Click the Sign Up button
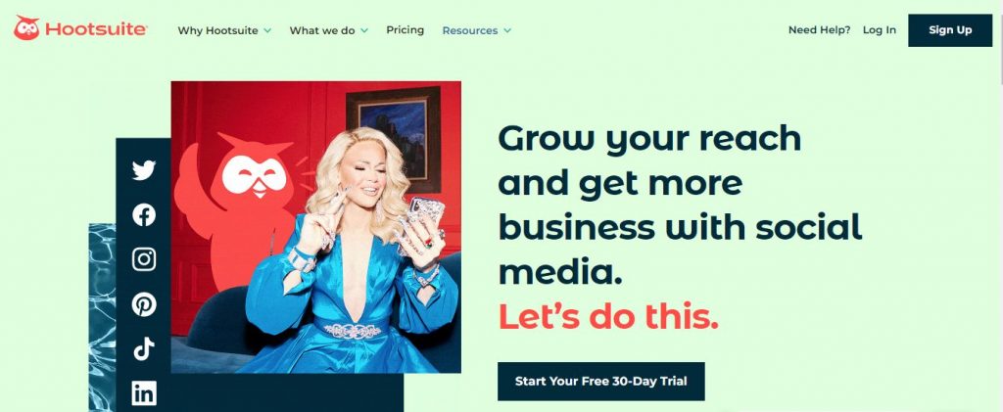The height and width of the screenshot is (412, 1003). (x=950, y=30)
